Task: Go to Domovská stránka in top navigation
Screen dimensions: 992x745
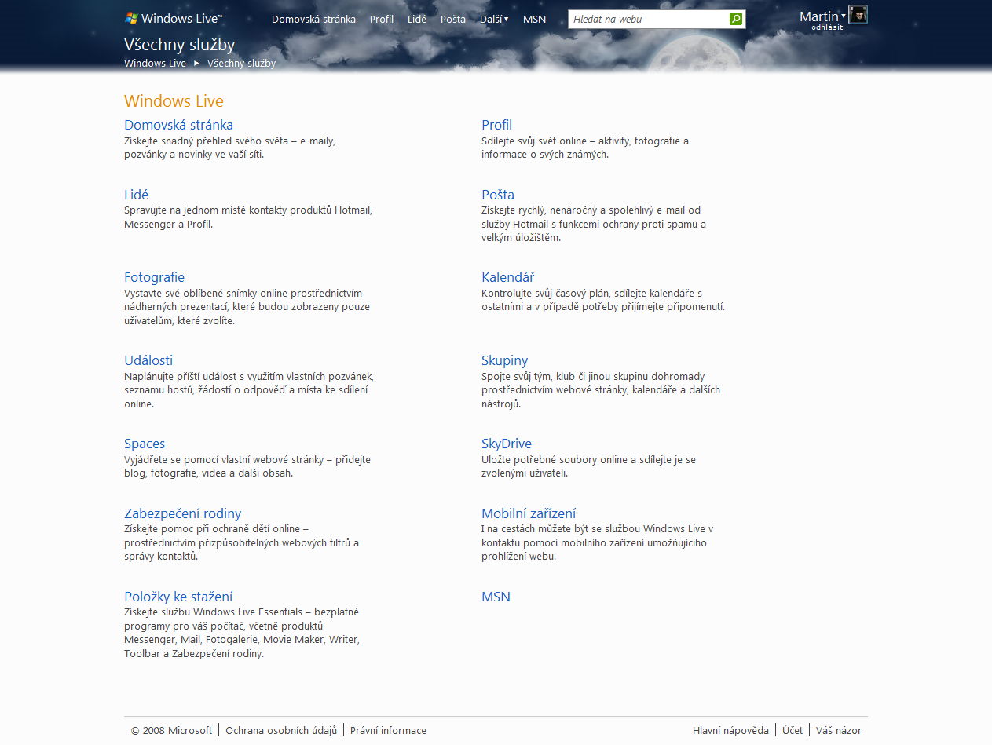Action: [313, 19]
